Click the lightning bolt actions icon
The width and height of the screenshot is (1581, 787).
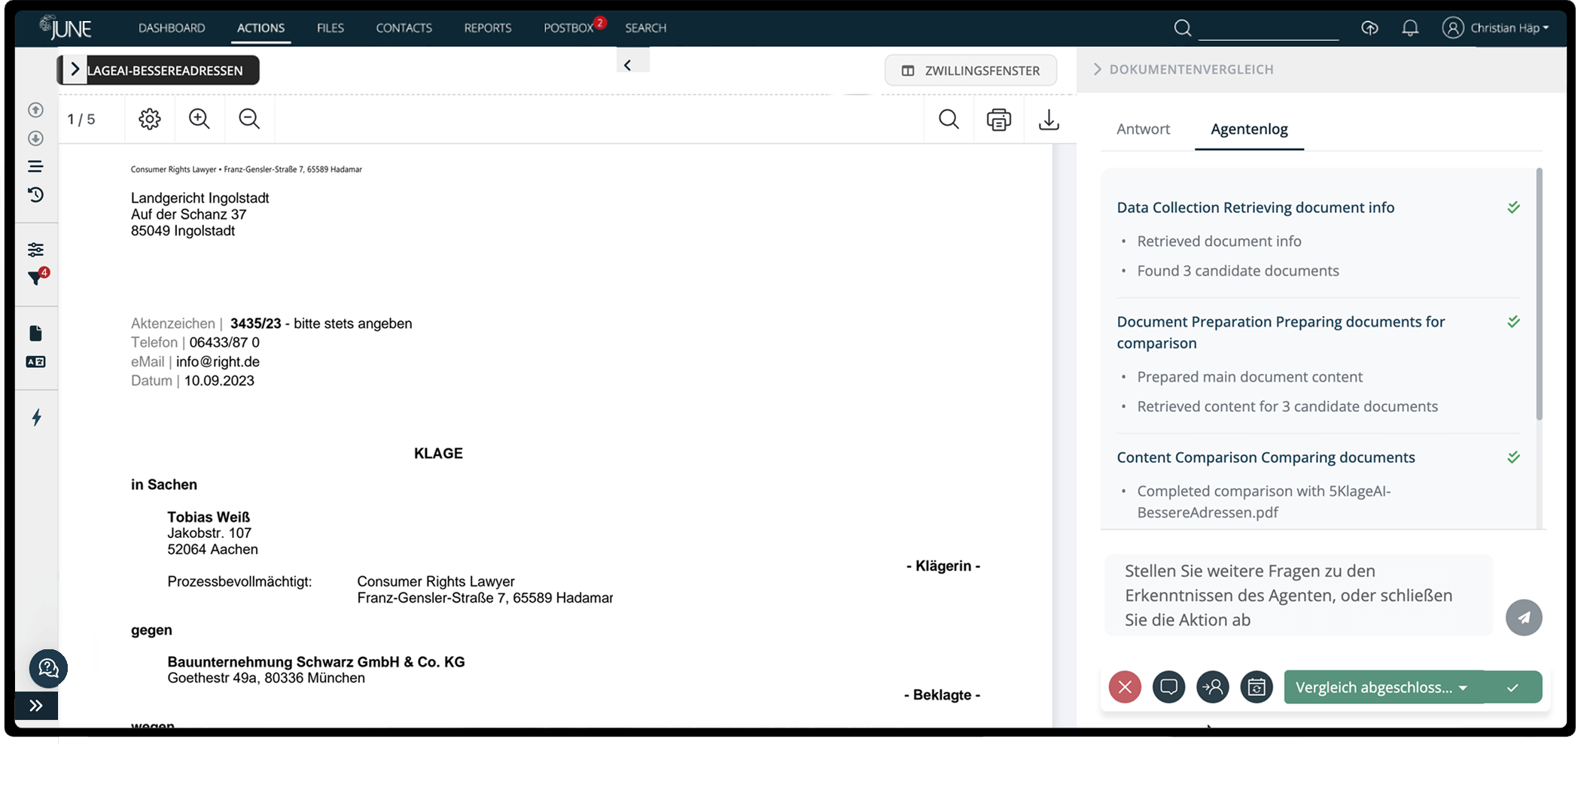[x=36, y=418]
